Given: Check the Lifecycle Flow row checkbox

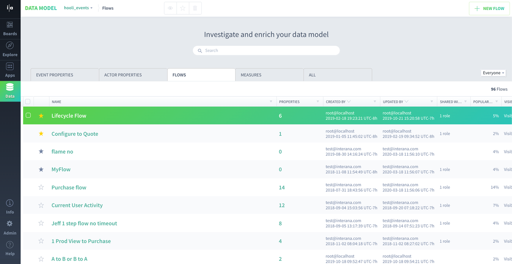Looking at the screenshot, I should 28,115.
